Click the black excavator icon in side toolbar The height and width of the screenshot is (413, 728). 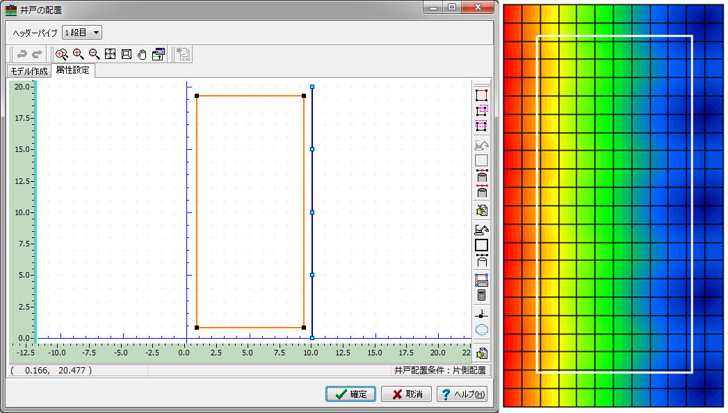click(x=481, y=229)
